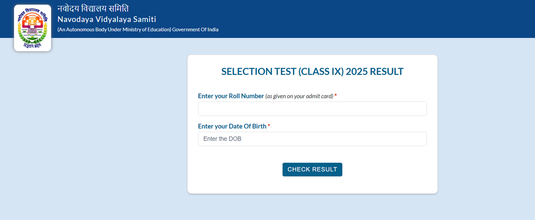Click the Government Of India subtitle text
This screenshot has width=535, height=220.
[138, 29]
